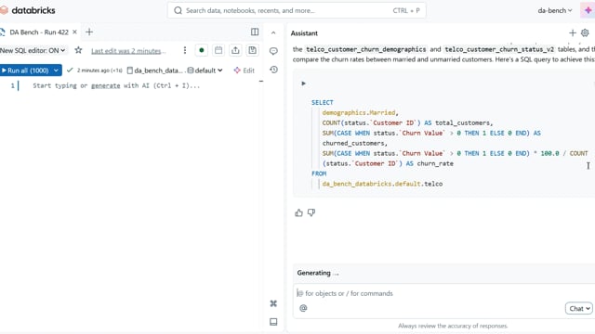Save the query with disk icon

(x=252, y=50)
